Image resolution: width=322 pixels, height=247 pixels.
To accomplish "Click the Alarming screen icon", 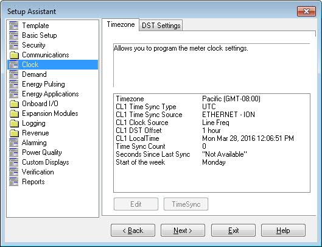I will (x=14, y=143).
